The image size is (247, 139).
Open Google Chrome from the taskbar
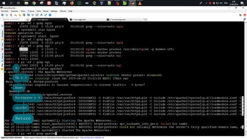pos(34,3)
